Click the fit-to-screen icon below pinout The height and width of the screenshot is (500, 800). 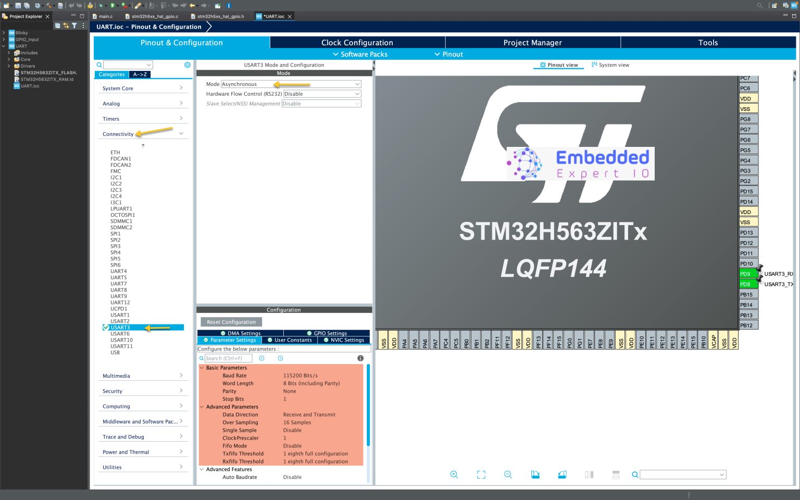point(481,474)
